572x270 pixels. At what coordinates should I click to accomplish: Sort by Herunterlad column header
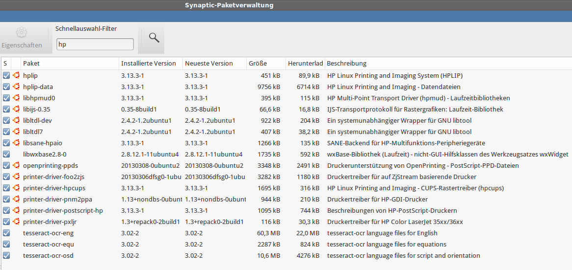305,64
